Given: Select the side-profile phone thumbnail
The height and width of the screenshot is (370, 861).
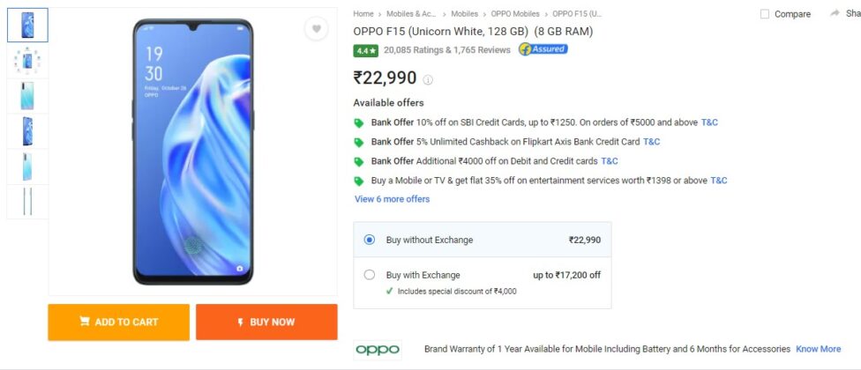Looking at the screenshot, I should pos(27,201).
